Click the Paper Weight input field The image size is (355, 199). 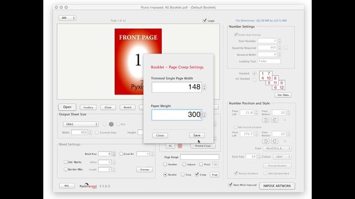click(176, 114)
